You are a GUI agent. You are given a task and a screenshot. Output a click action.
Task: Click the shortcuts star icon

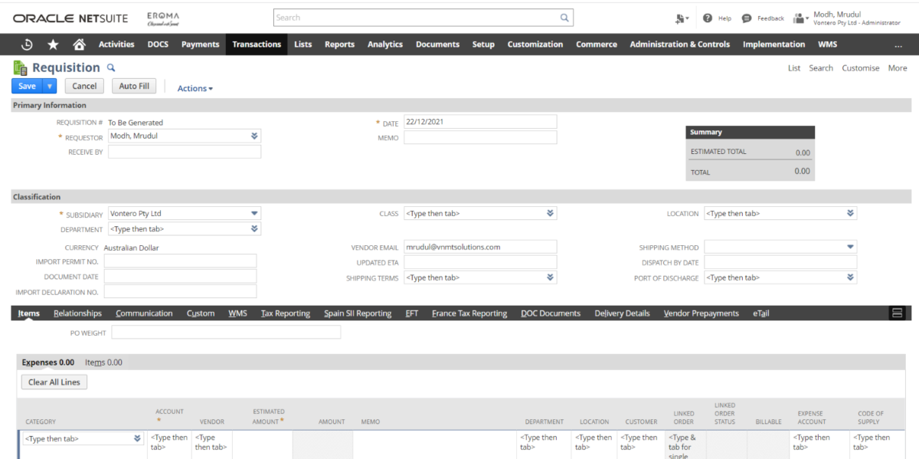[x=52, y=44]
